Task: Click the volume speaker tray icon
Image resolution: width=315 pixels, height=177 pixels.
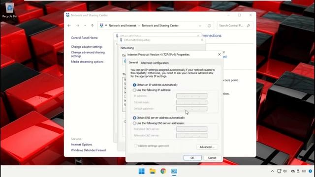Action: (x=285, y=171)
